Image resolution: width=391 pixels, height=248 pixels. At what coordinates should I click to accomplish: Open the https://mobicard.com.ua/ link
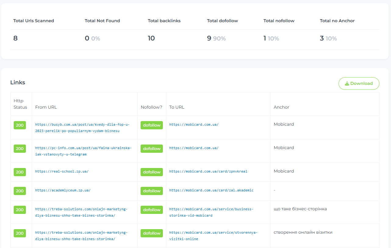pos(194,124)
